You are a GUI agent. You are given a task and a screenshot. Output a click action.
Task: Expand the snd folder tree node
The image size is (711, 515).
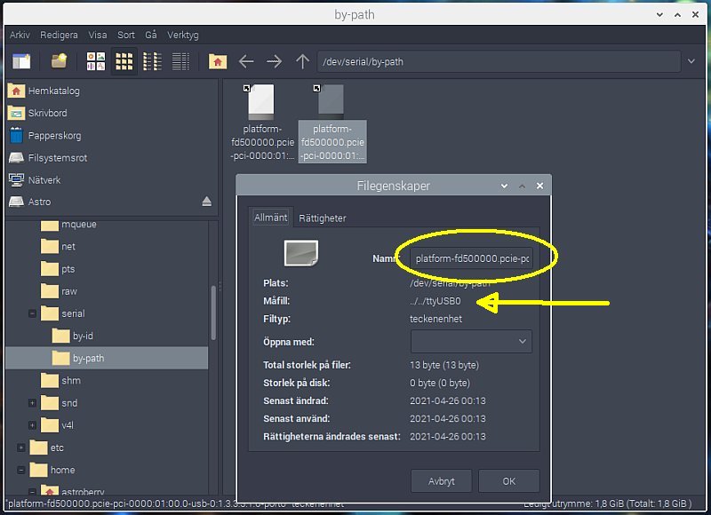[32, 402]
